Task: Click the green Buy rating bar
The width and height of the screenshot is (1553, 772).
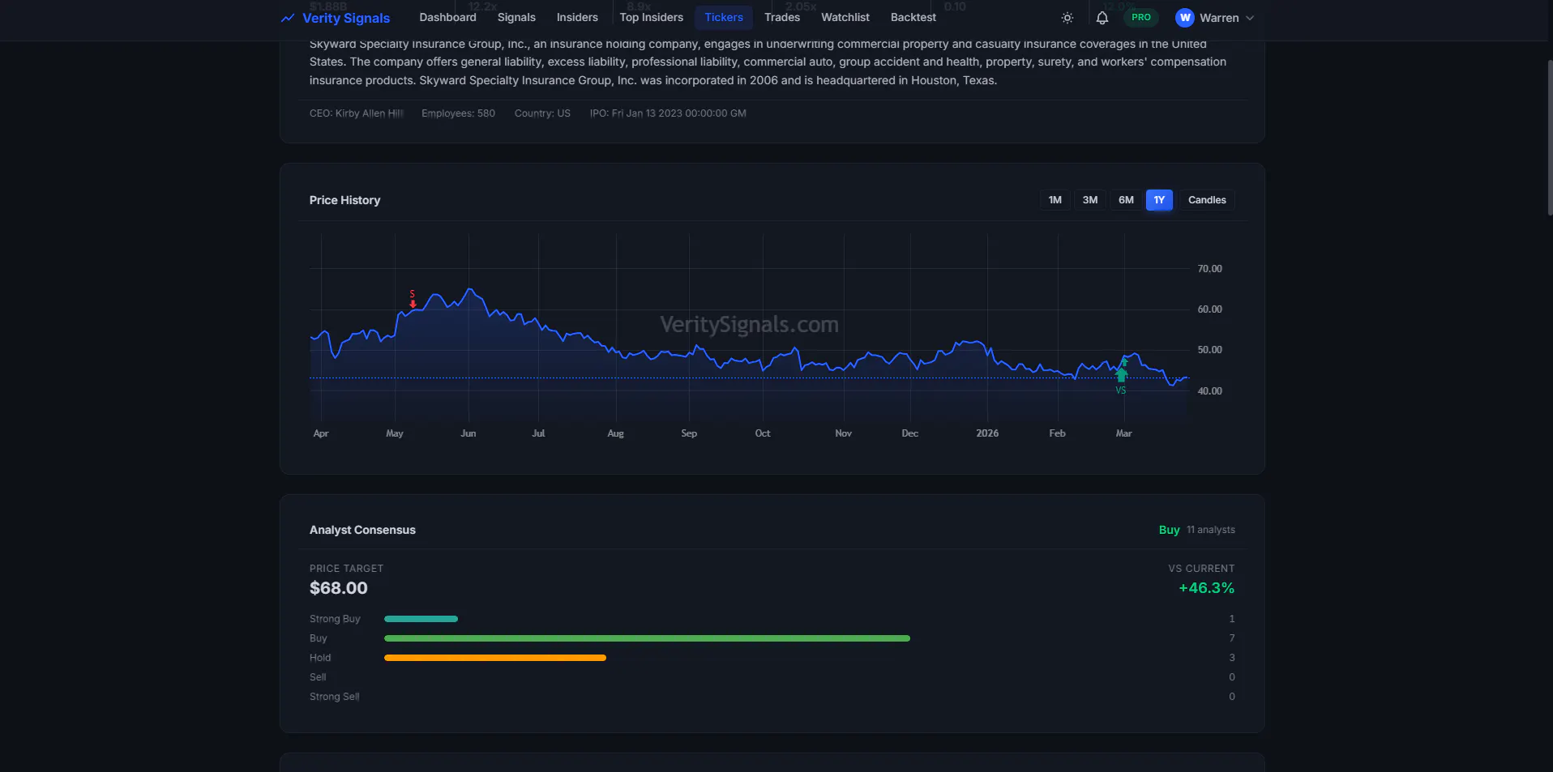Action: click(x=647, y=638)
